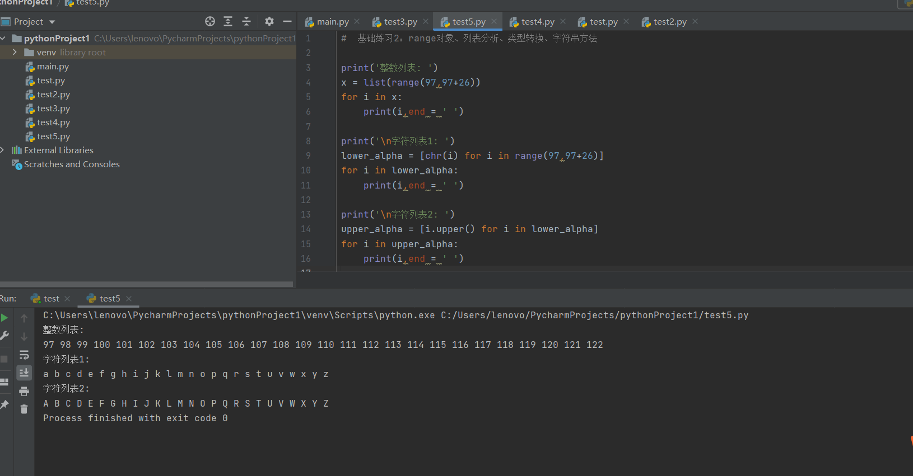Close the test.py editor tab
Viewport: 913px width, 476px height.
[626, 22]
